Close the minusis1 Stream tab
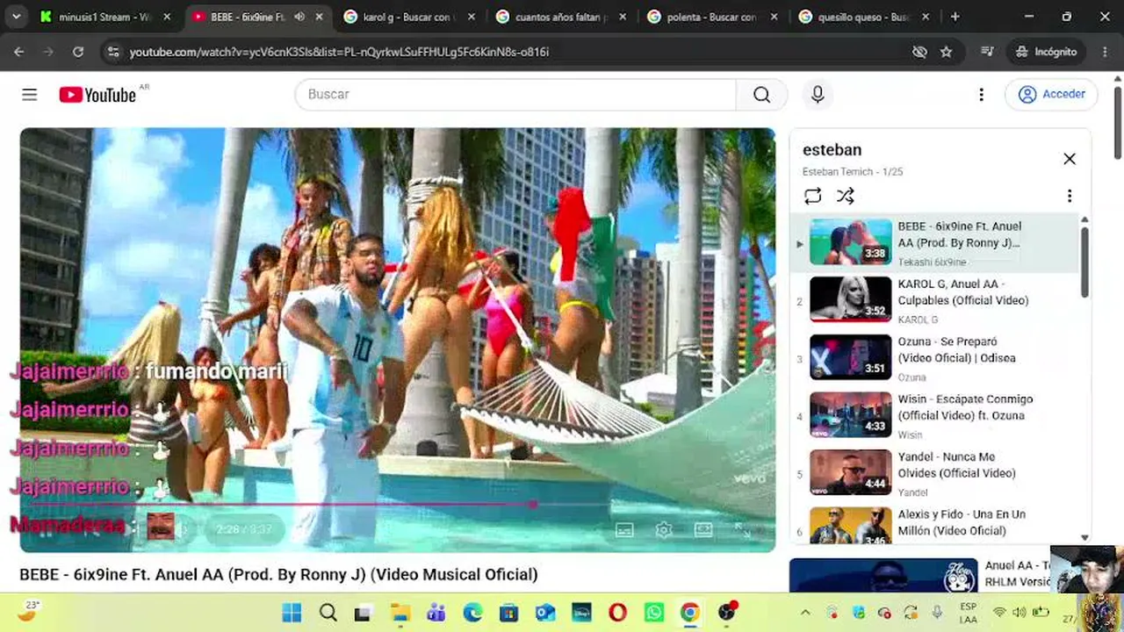 167,17
